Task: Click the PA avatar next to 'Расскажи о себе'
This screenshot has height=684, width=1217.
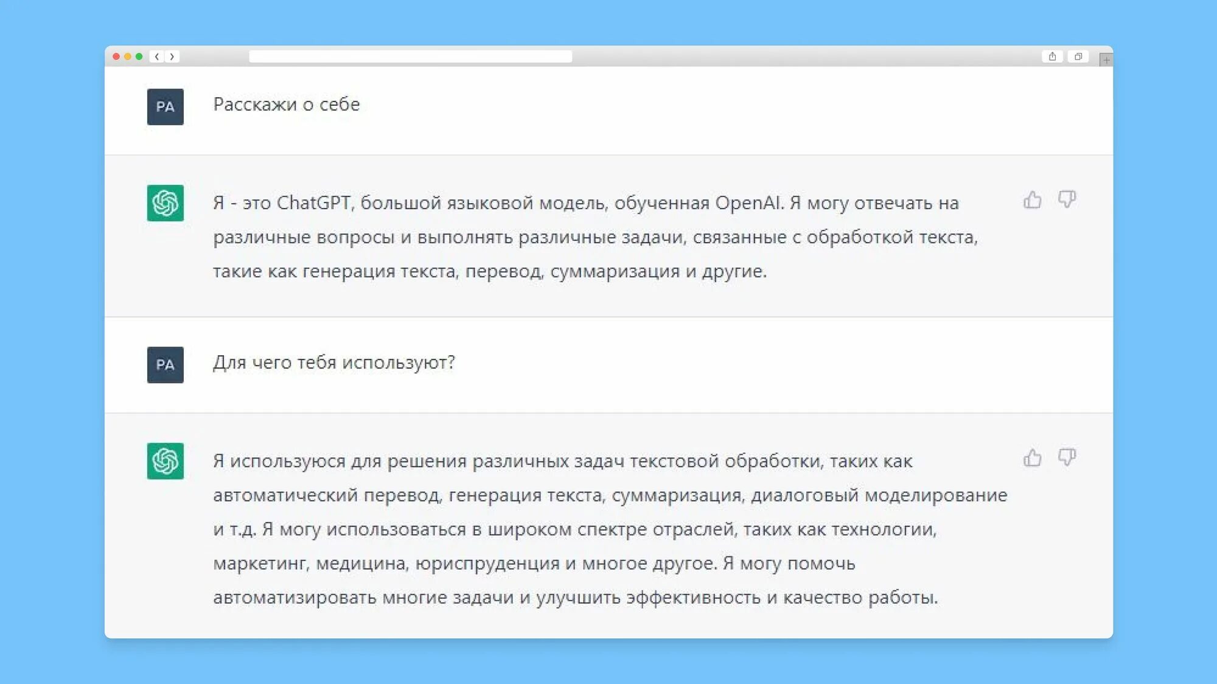Action: (165, 106)
